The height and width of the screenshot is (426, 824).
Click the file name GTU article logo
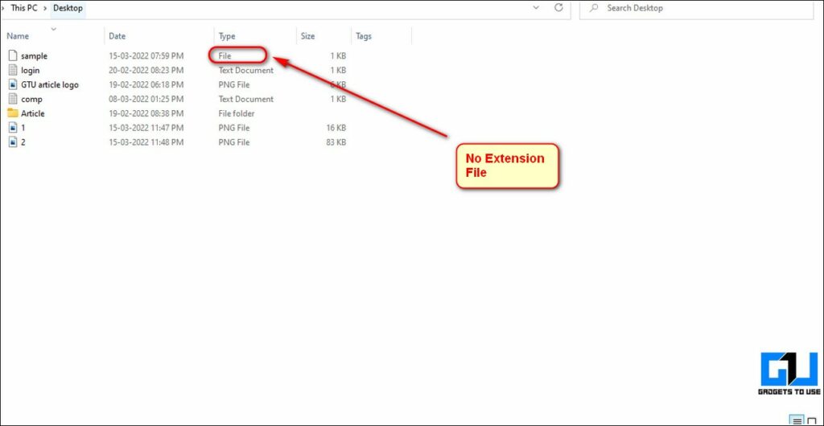[50, 84]
